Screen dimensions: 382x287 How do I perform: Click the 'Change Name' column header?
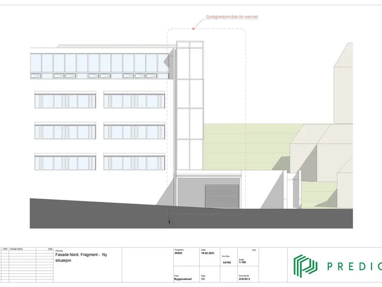pos(16,249)
